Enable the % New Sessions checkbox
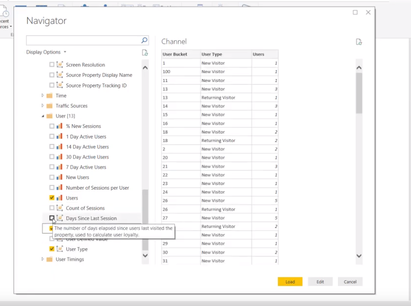This screenshot has height=306, width=411. pyautogui.click(x=52, y=126)
